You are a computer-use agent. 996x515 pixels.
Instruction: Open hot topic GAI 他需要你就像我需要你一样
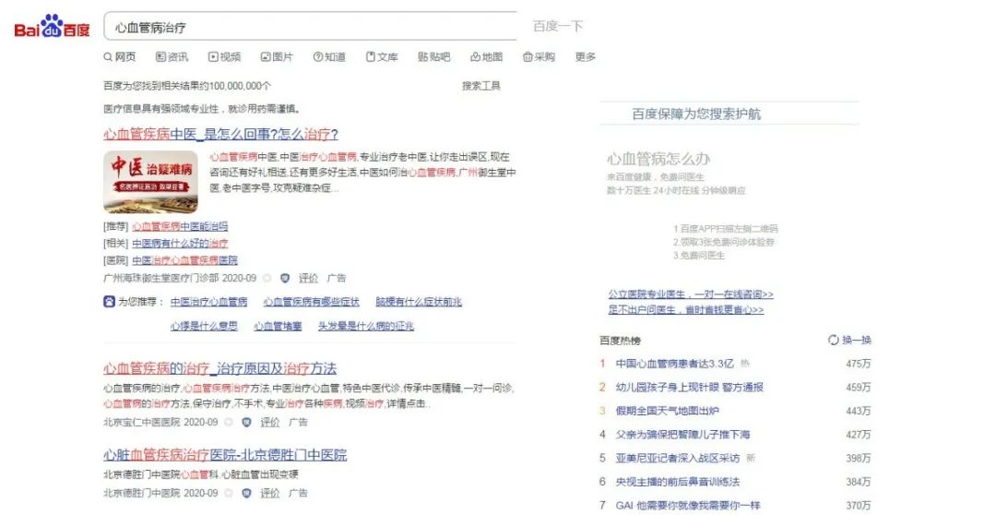click(x=687, y=506)
